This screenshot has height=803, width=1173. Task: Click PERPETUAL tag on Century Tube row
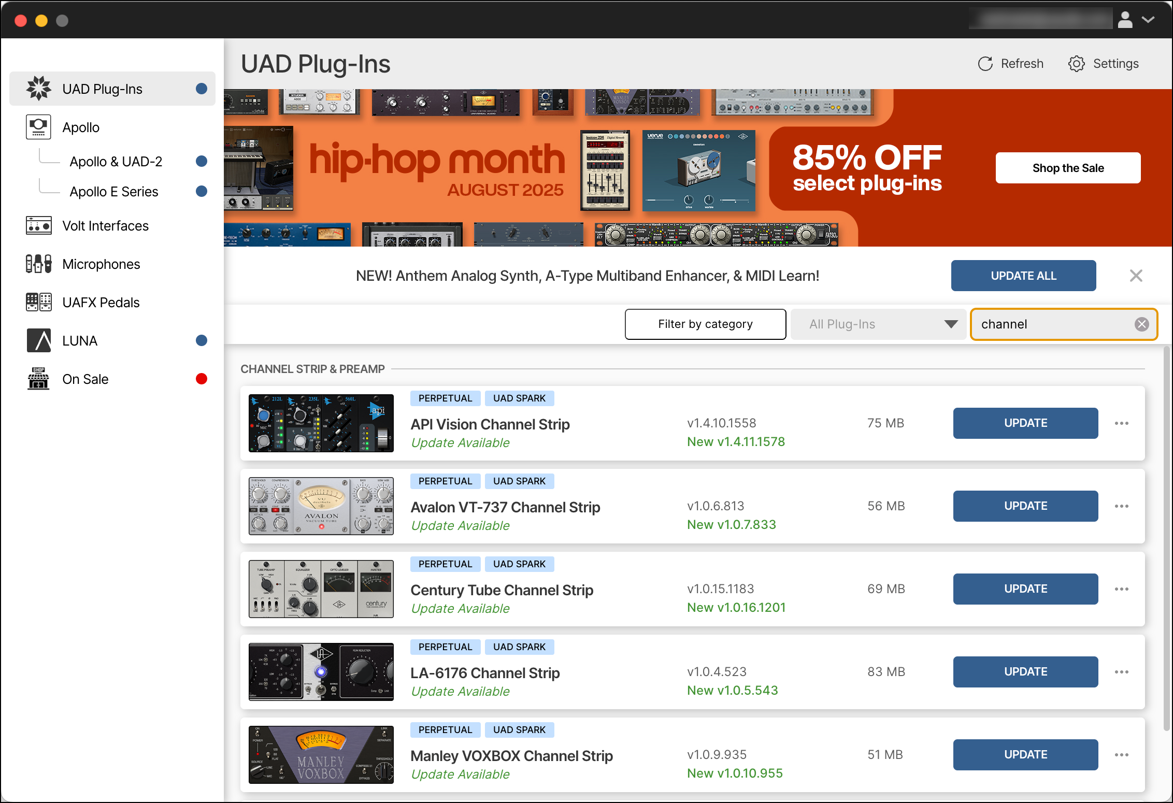click(x=445, y=564)
